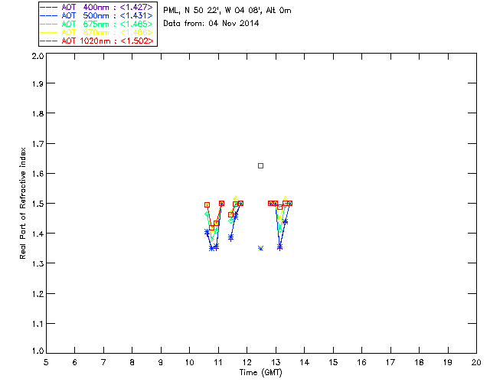Image resolution: width=490 pixels, height=392 pixels.
Task: Click the lone blue star marker near 1.35 at 12.5
Action: point(260,248)
